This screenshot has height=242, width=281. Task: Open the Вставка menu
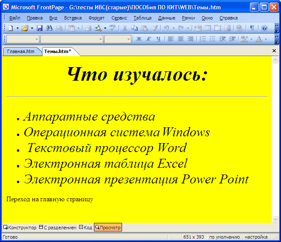click(73, 18)
